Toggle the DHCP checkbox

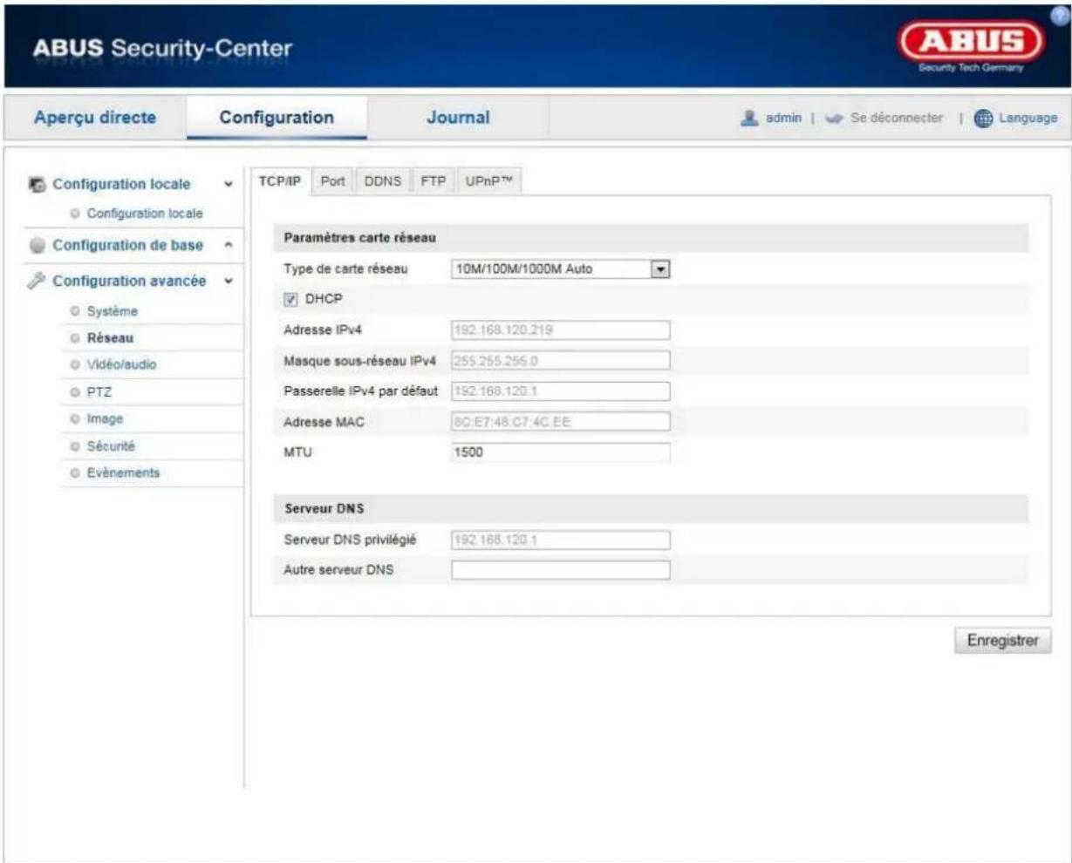coord(290,299)
